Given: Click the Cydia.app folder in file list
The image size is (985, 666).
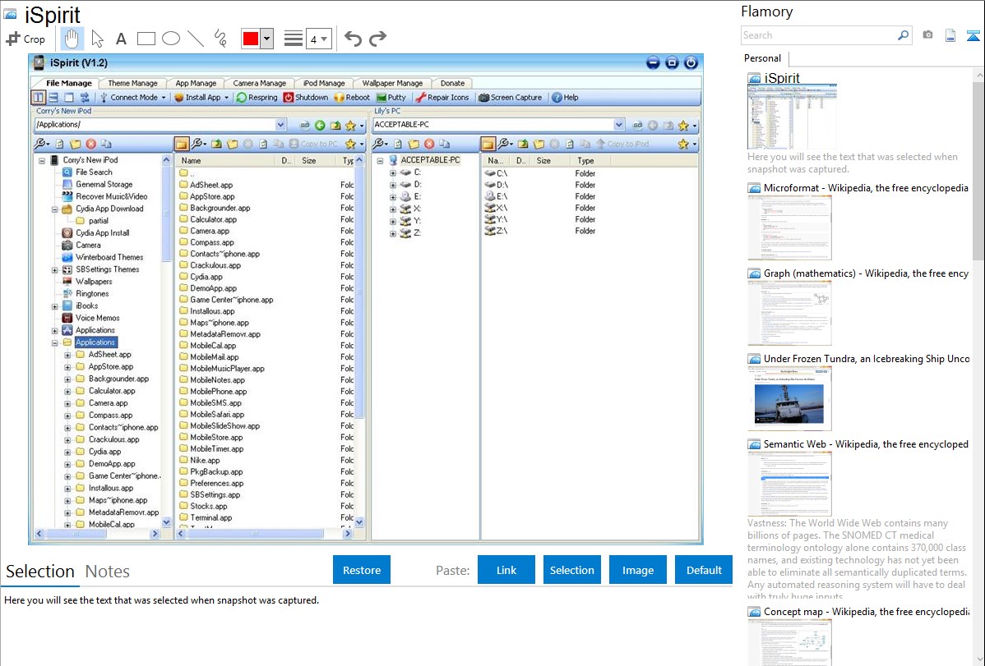Looking at the screenshot, I should 206,277.
